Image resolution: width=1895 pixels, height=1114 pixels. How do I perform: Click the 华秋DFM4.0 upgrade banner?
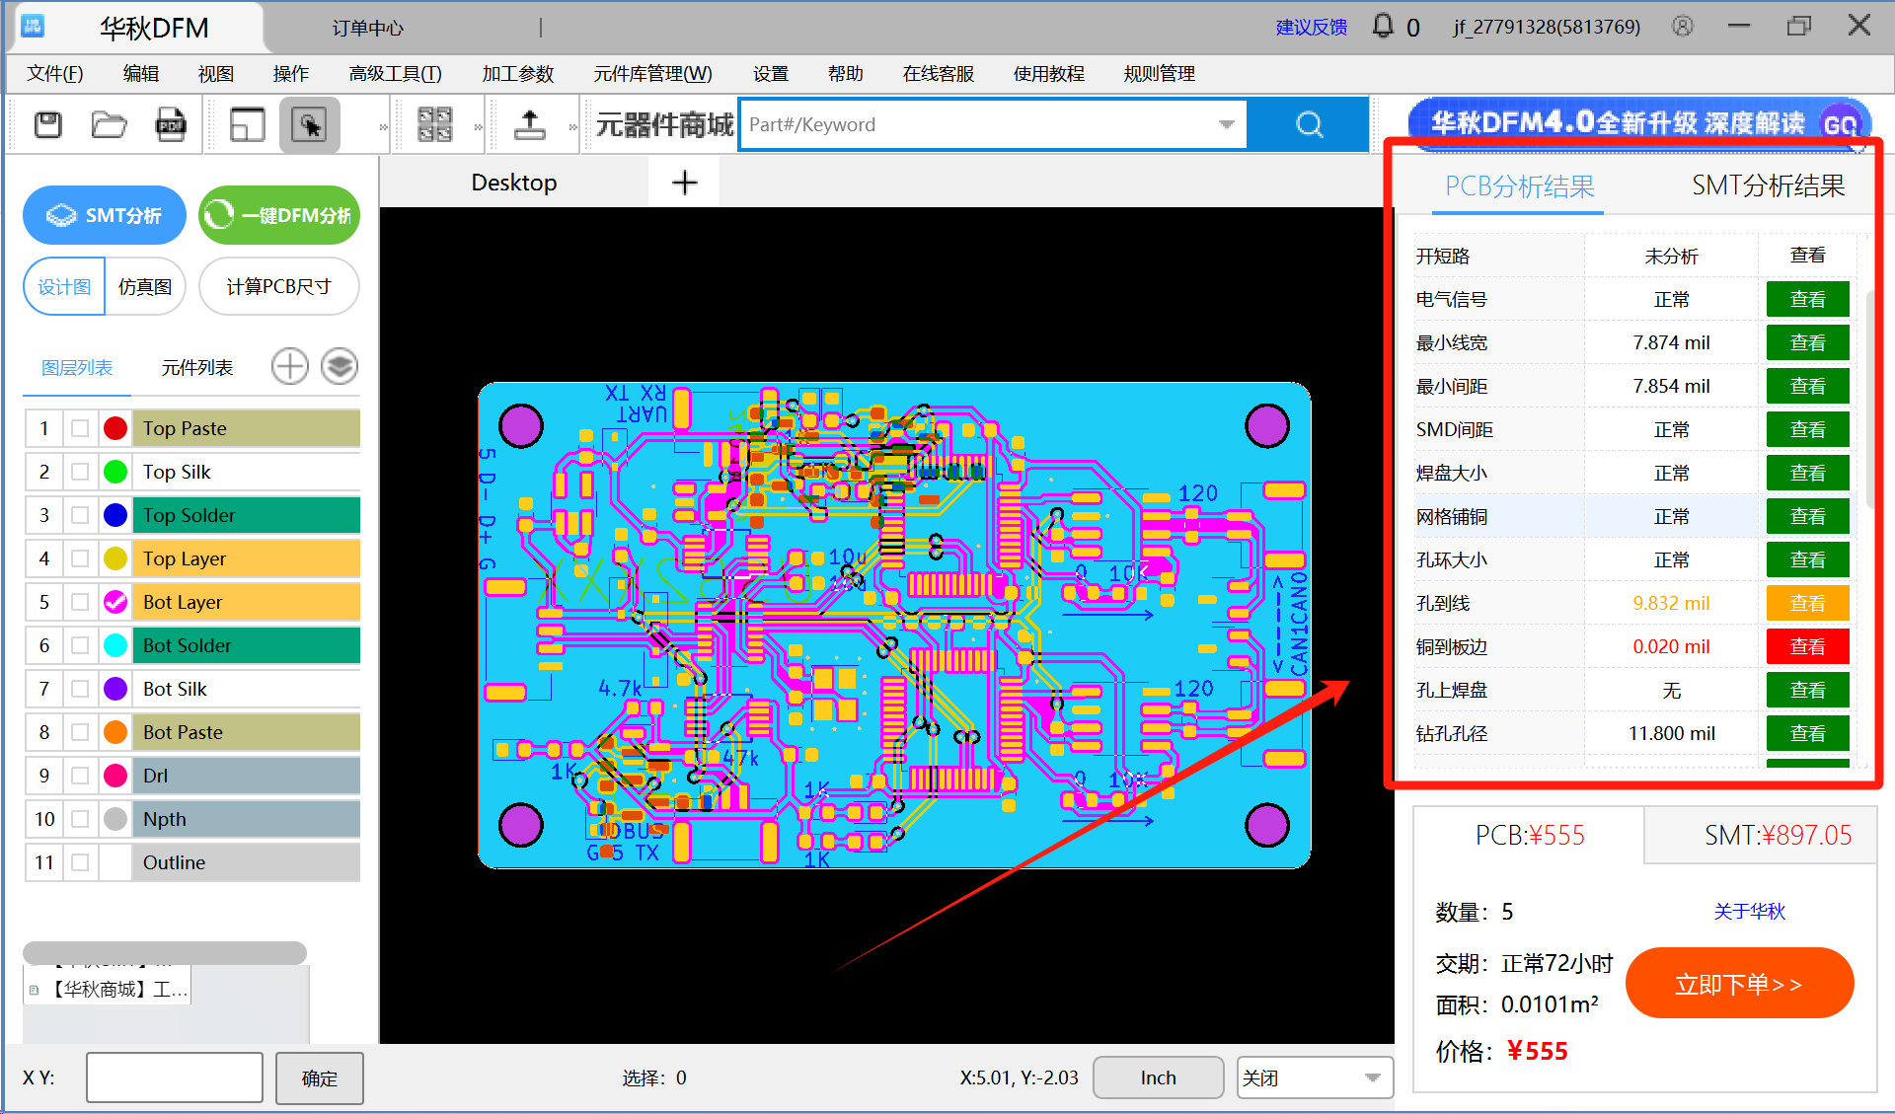[1639, 123]
